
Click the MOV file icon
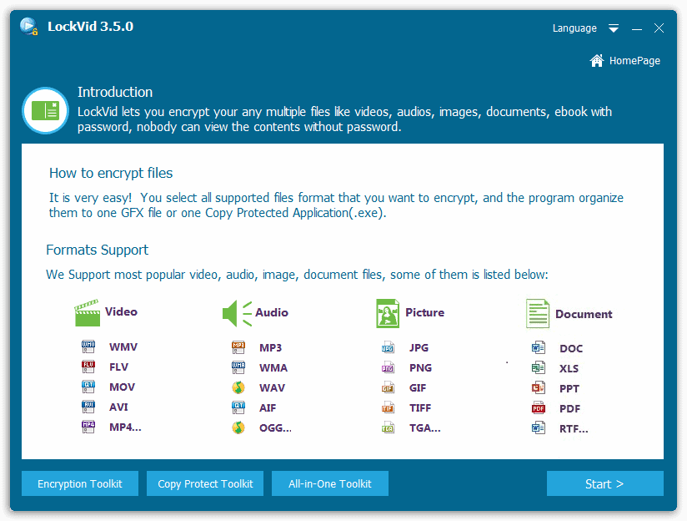tap(88, 387)
